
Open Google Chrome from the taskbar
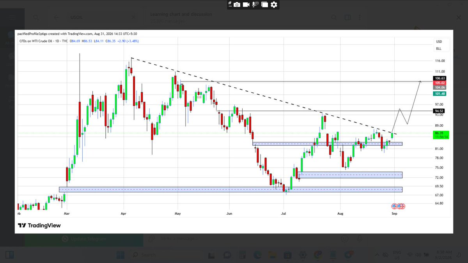coord(317,256)
